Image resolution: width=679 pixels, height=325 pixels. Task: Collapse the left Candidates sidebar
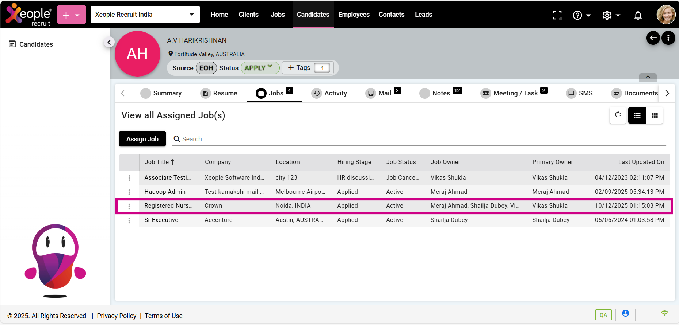[109, 42]
